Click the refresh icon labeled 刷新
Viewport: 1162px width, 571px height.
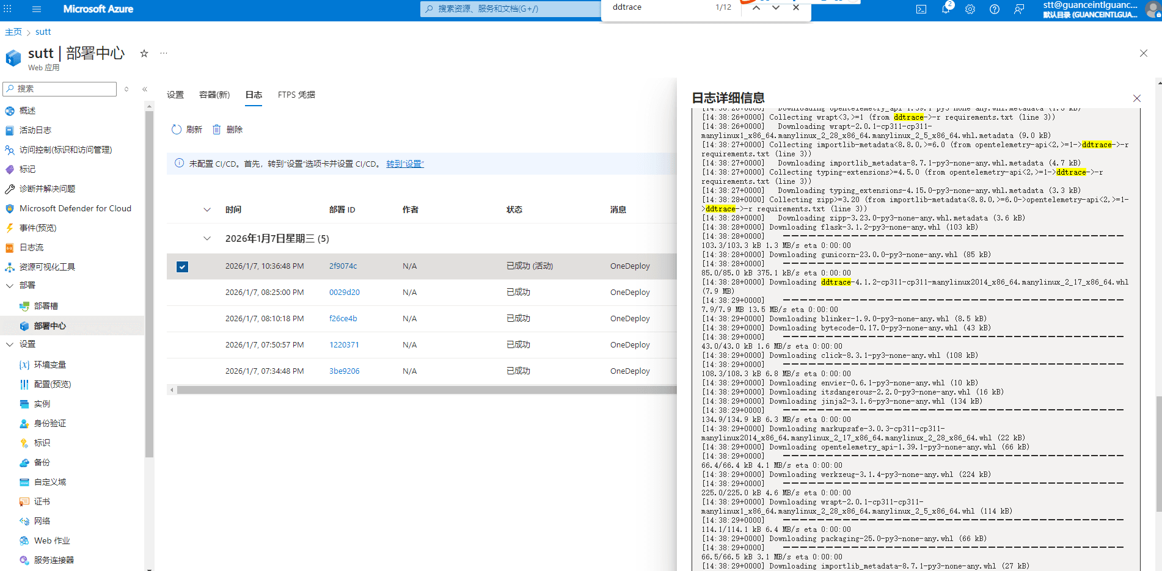pyautogui.click(x=177, y=129)
